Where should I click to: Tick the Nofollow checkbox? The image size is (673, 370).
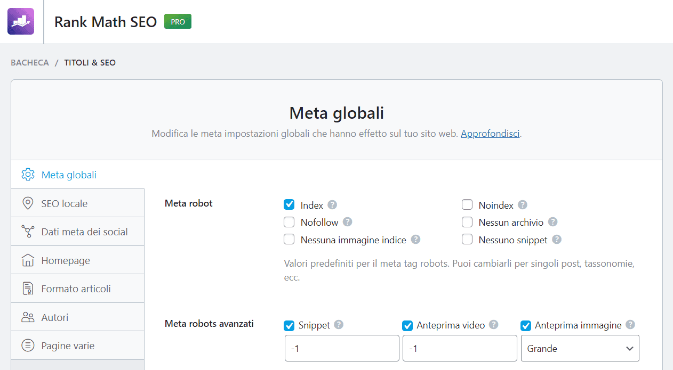289,222
